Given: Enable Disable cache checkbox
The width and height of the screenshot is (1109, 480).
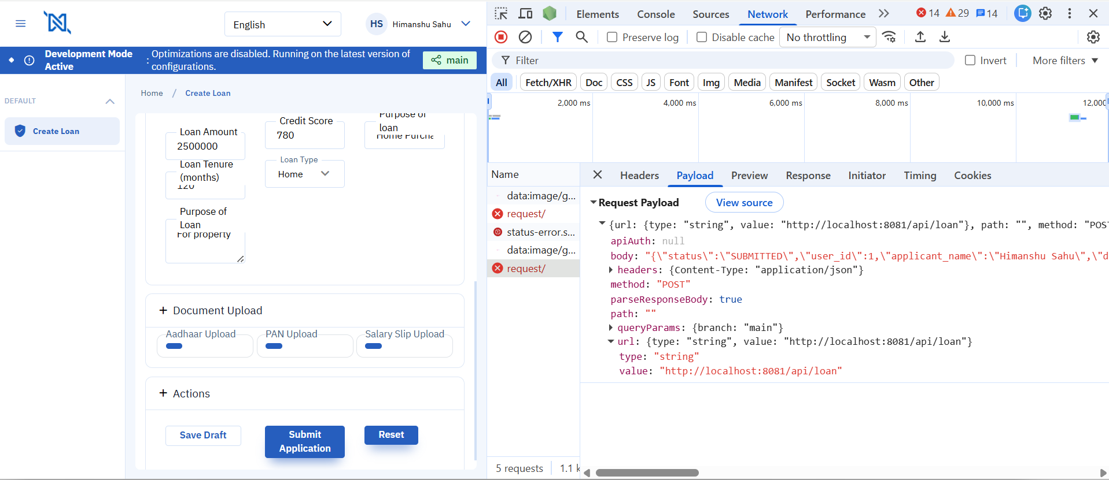Looking at the screenshot, I should click(702, 38).
